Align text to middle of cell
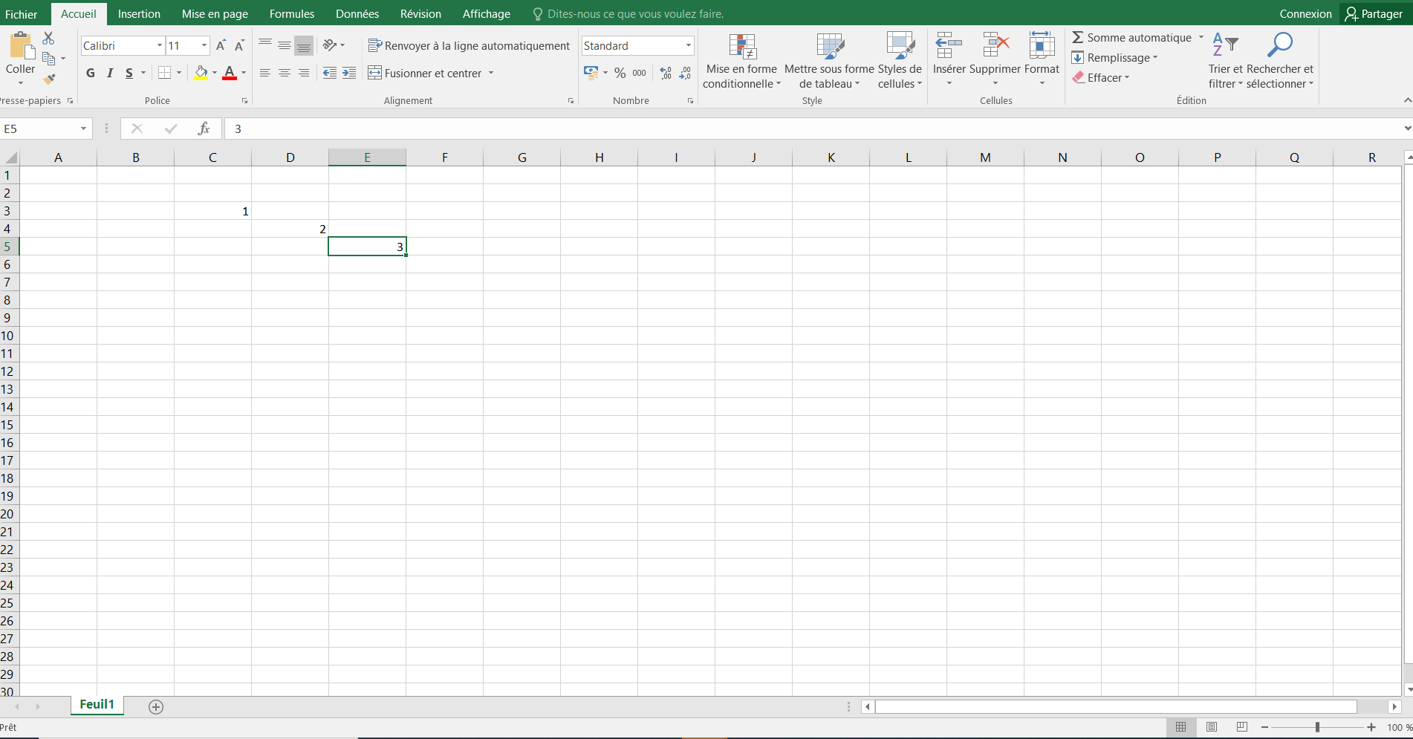Image resolution: width=1413 pixels, height=739 pixels. (x=285, y=45)
